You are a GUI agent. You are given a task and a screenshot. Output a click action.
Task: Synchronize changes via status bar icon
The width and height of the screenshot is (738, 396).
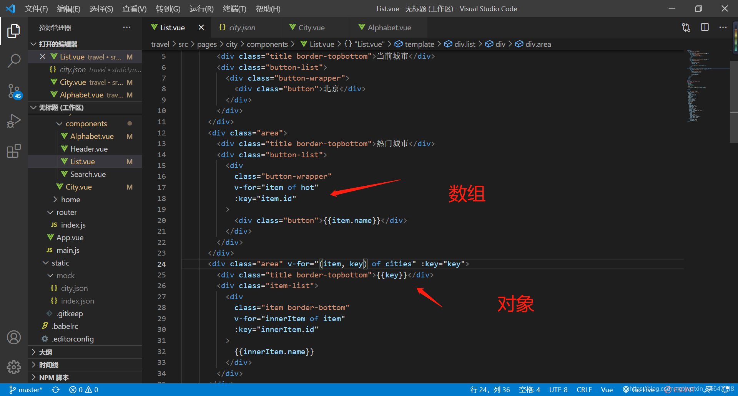[x=56, y=389]
